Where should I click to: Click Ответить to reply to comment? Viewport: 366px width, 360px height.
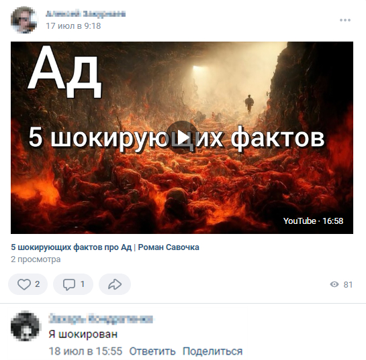tap(152, 351)
